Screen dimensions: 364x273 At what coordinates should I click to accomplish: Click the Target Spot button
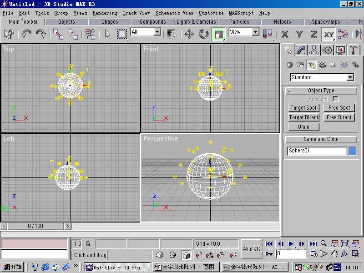(303, 108)
